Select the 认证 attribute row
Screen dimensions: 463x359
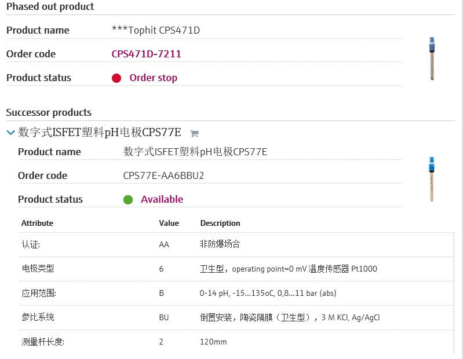[x=236, y=244]
